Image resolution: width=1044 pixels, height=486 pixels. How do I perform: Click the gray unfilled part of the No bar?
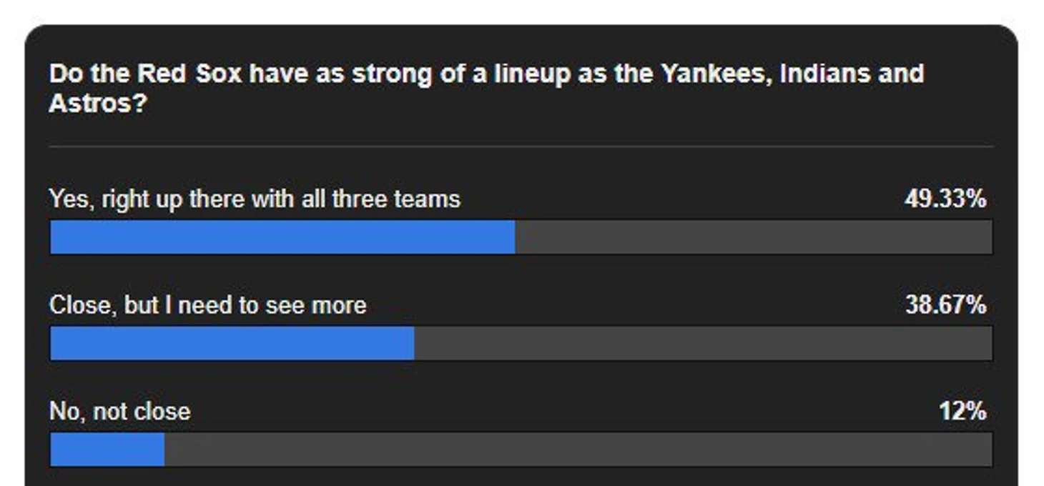pos(578,450)
